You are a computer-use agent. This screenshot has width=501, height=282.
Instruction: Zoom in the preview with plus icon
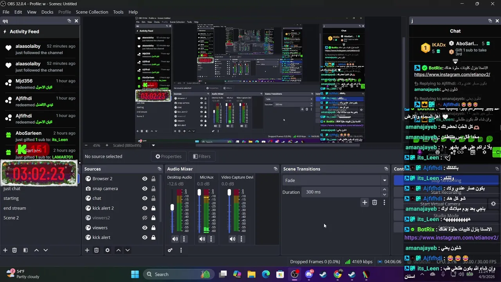(x=106, y=145)
